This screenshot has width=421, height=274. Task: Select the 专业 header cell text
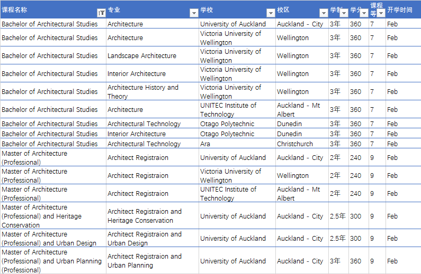(114, 10)
